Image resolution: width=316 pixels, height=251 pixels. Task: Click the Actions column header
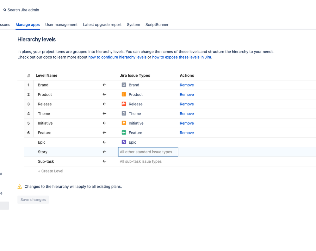coord(187,75)
